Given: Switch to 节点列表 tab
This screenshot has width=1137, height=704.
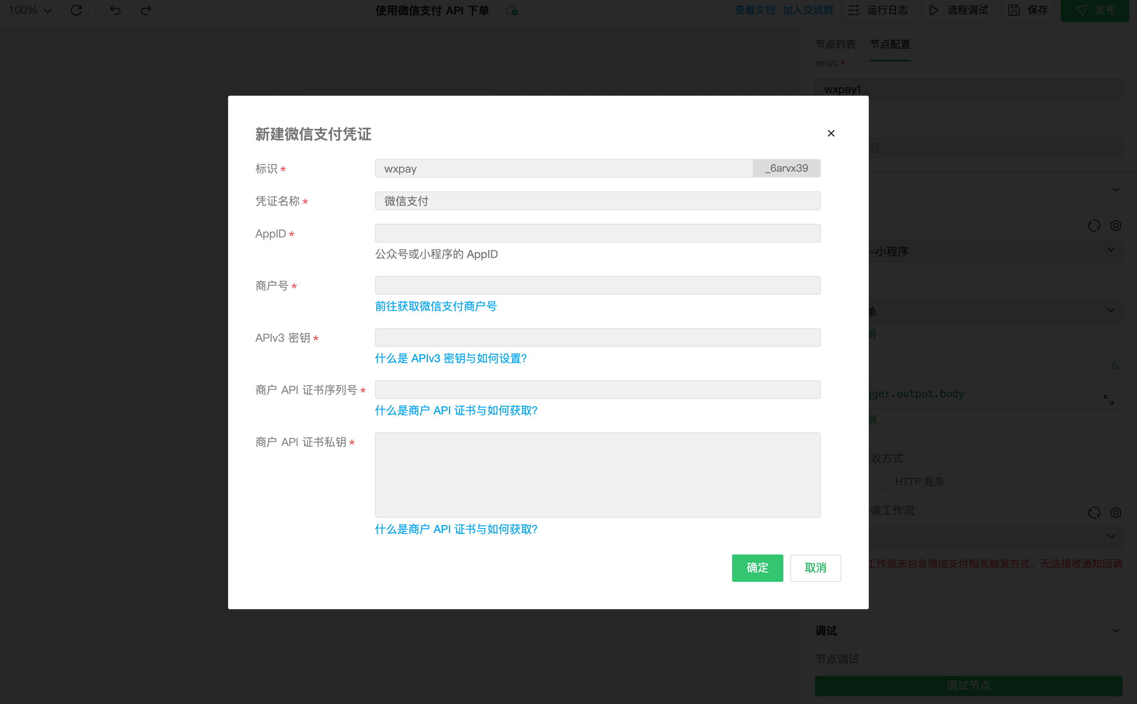Looking at the screenshot, I should [835, 44].
